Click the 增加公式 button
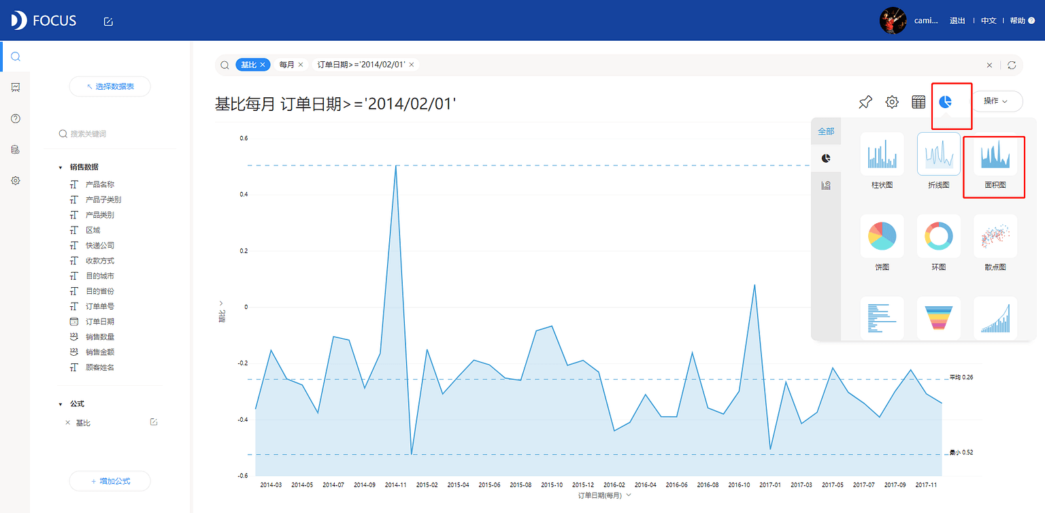Viewport: 1045px width, 513px height. tap(110, 481)
